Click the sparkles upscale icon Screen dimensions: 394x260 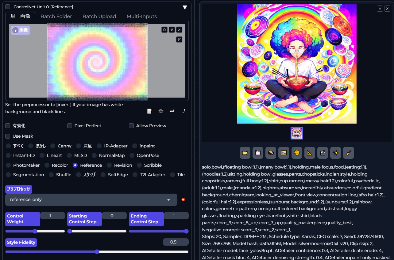[x=335, y=153]
